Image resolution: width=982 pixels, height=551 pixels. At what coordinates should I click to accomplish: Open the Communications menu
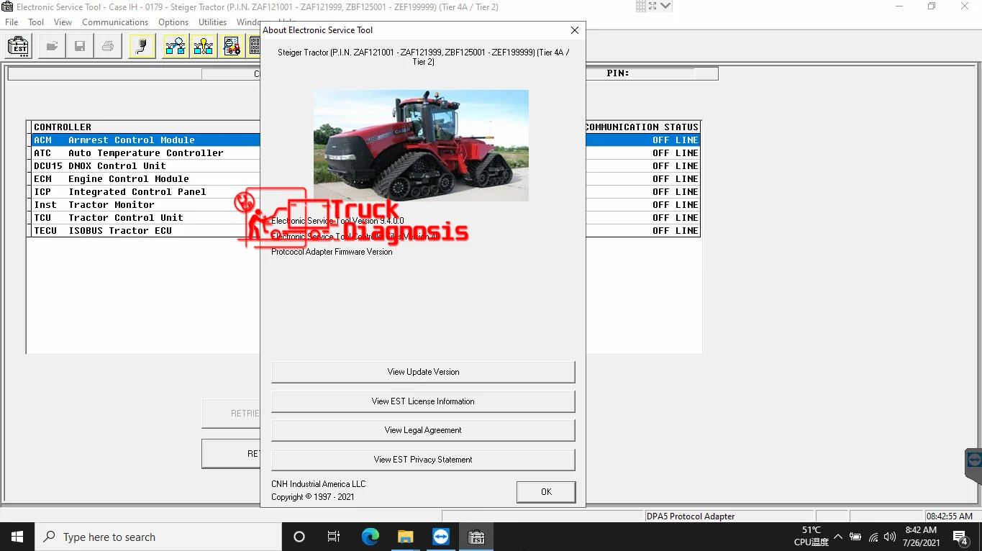coord(115,22)
